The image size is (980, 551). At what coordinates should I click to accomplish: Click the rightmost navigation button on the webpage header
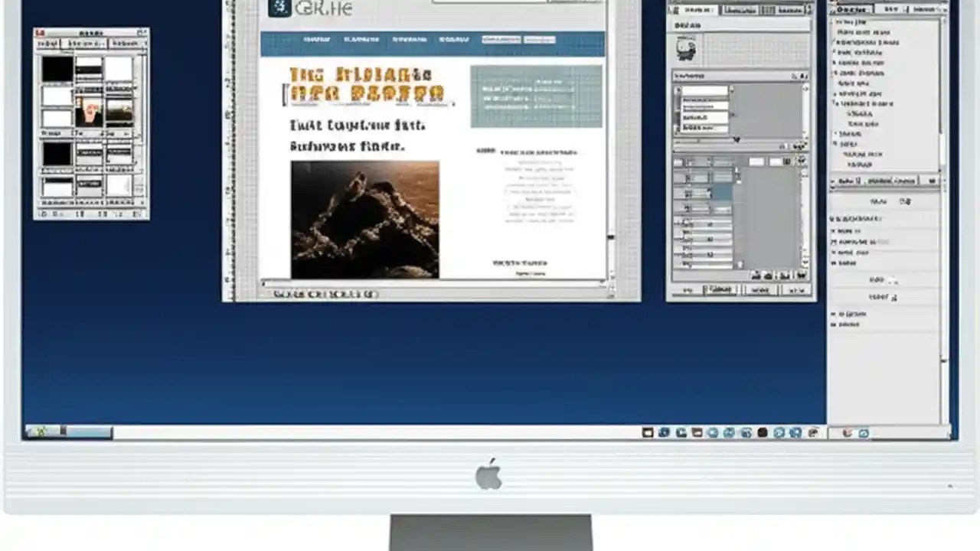coord(540,38)
